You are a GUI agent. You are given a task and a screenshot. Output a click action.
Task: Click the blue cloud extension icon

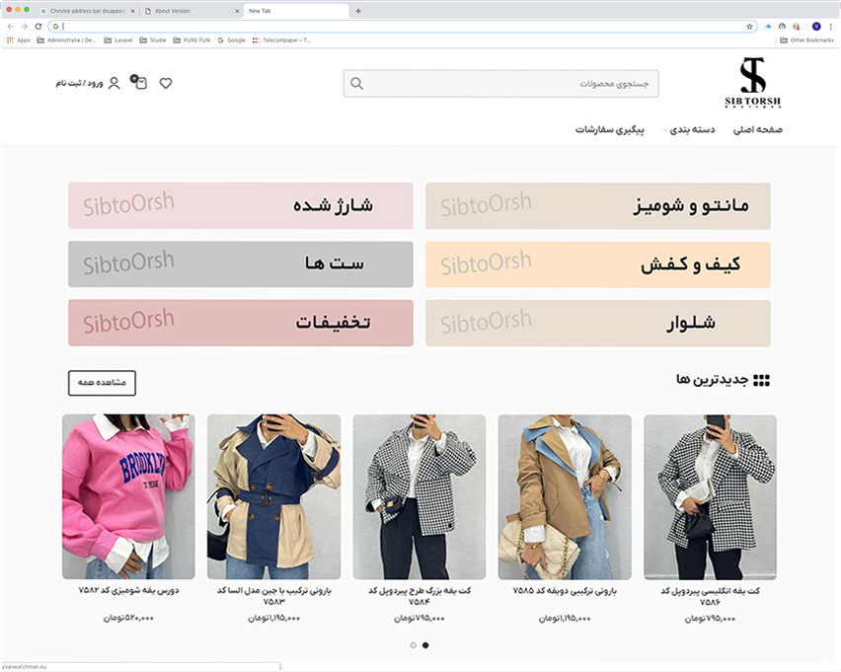click(x=768, y=27)
